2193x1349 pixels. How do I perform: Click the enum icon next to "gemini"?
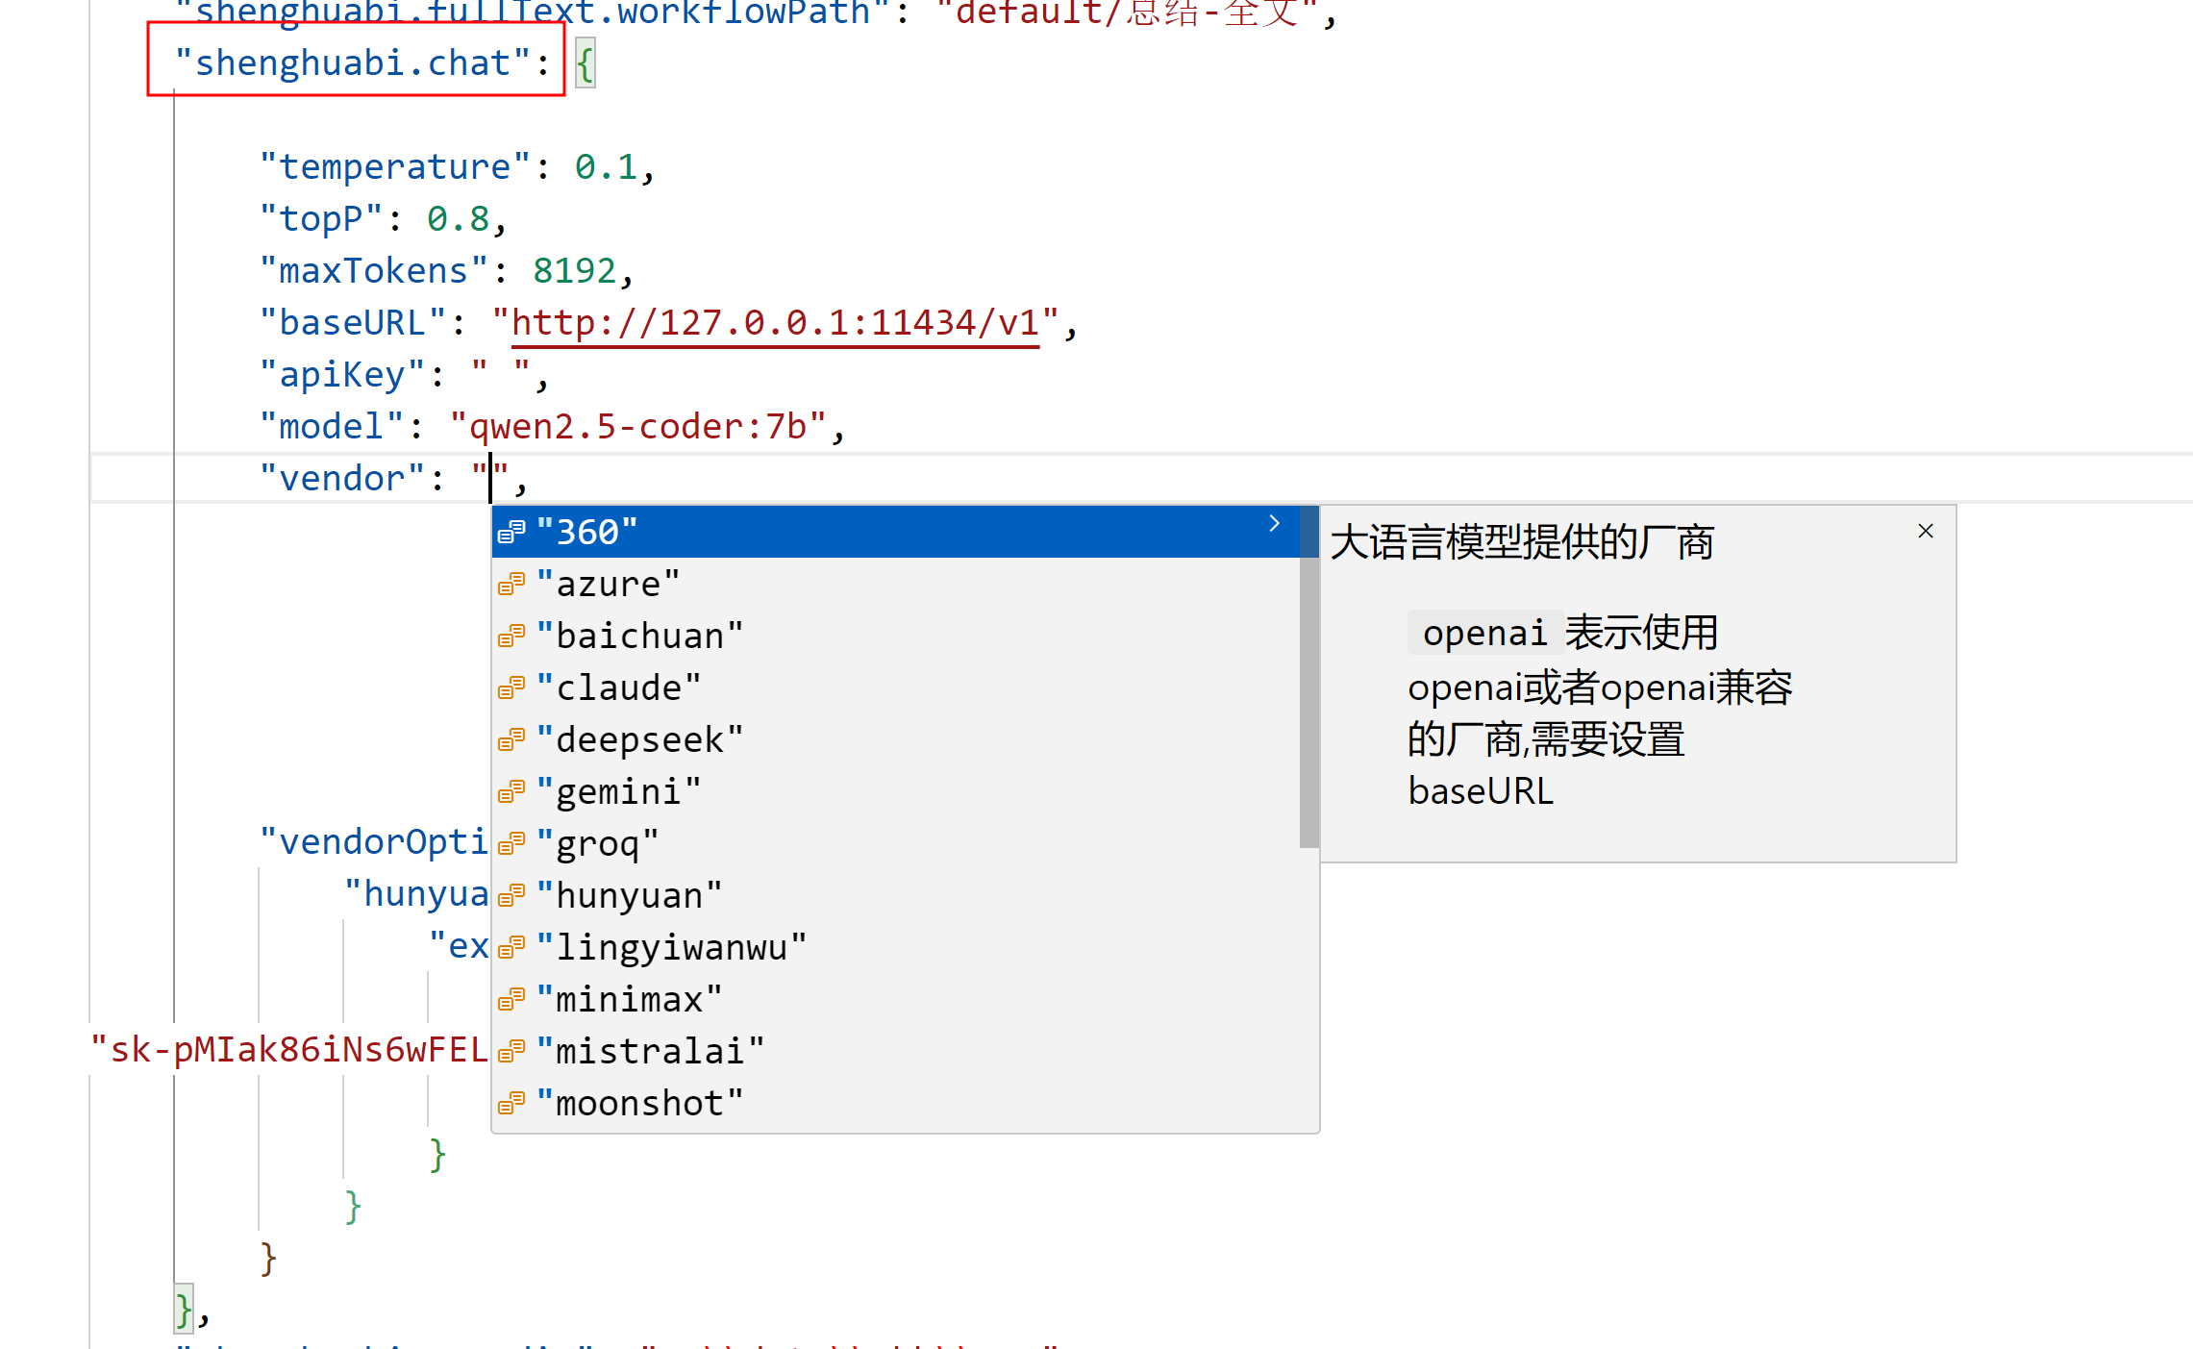pos(511,792)
